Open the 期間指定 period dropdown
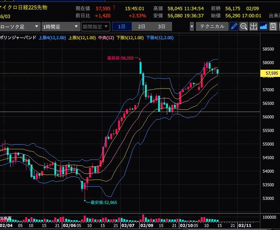Image resolution: width=280 pixels, height=230 pixels. click(95, 27)
